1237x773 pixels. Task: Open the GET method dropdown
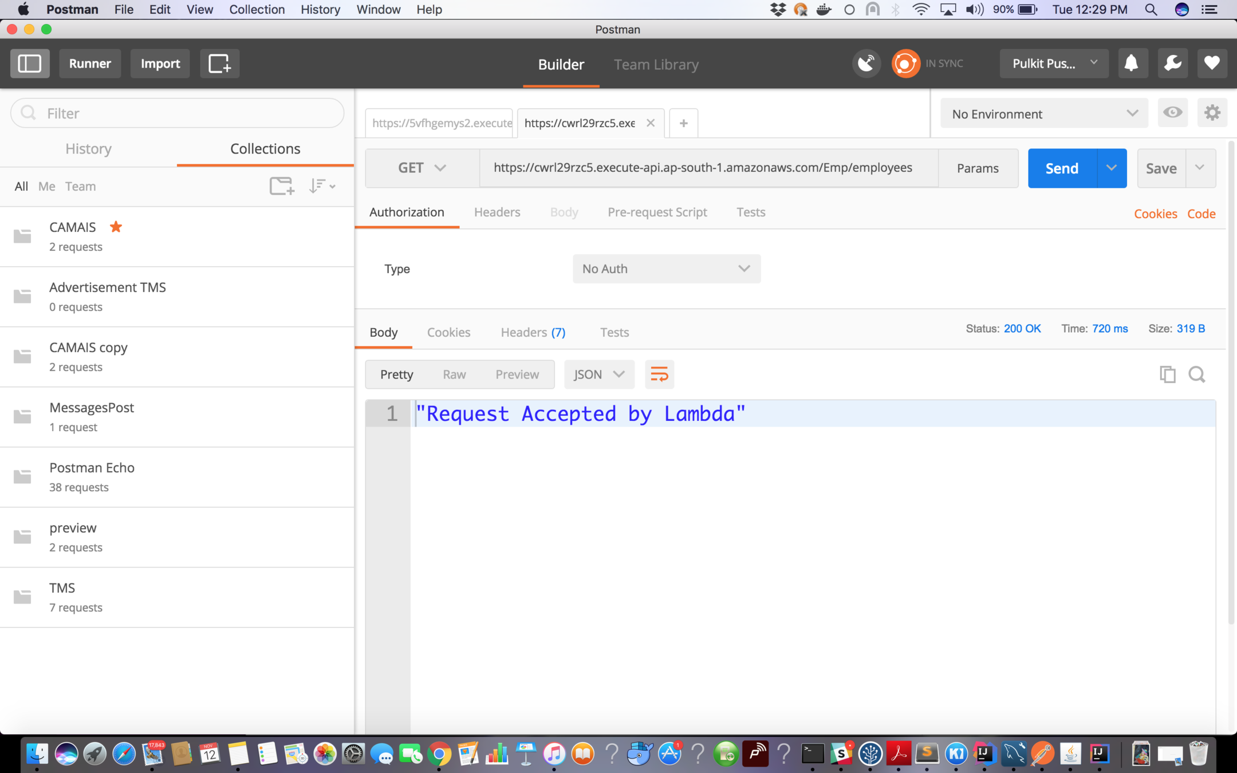[422, 168]
